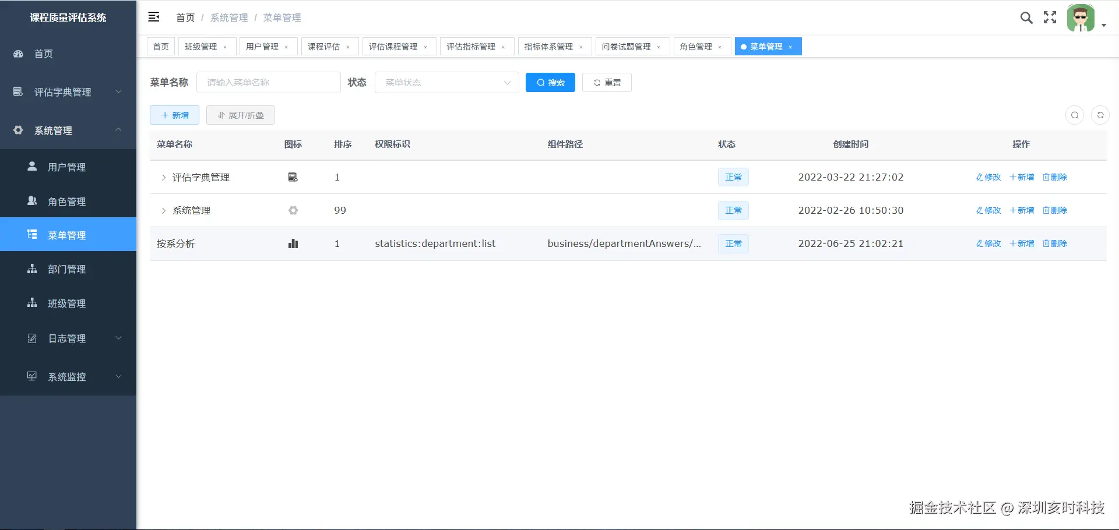Open the search magnifier in top bar
1119x530 pixels.
[x=1026, y=17]
